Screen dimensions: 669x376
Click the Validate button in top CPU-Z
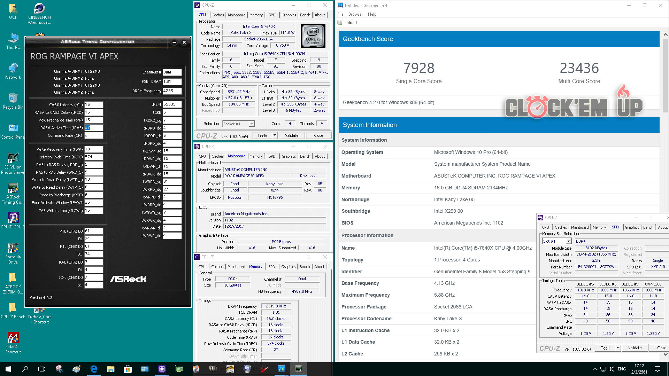pyautogui.click(x=291, y=135)
